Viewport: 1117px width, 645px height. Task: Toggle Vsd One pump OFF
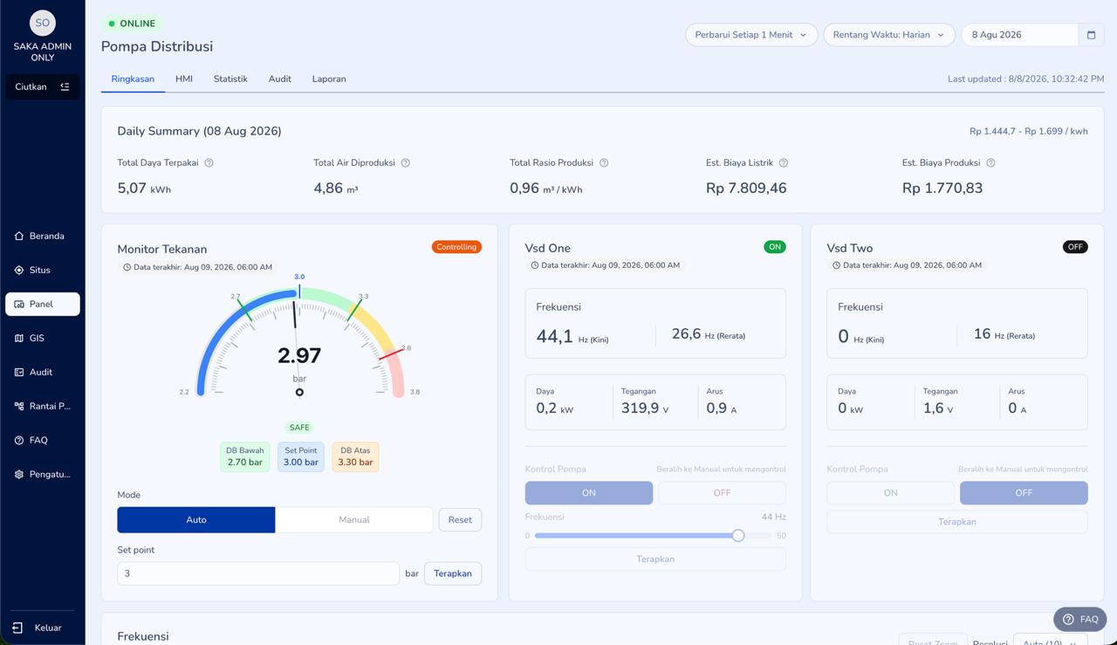point(722,492)
